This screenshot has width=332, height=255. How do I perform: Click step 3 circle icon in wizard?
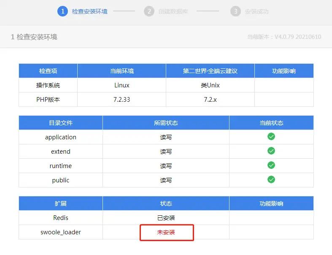[x=235, y=11]
